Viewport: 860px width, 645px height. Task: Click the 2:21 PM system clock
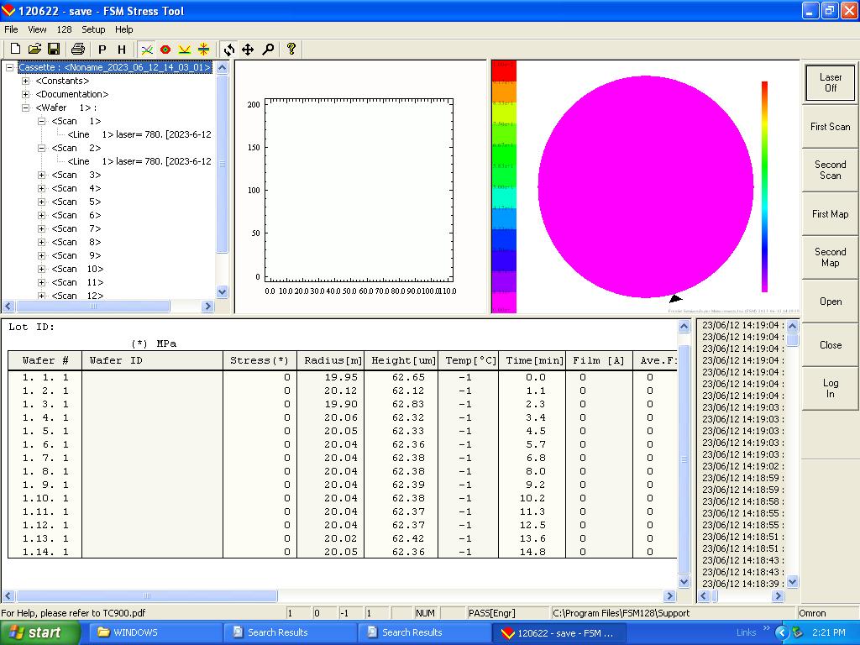829,633
